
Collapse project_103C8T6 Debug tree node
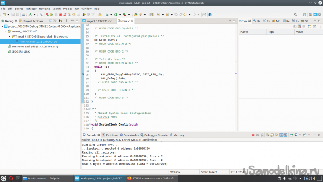2,26
